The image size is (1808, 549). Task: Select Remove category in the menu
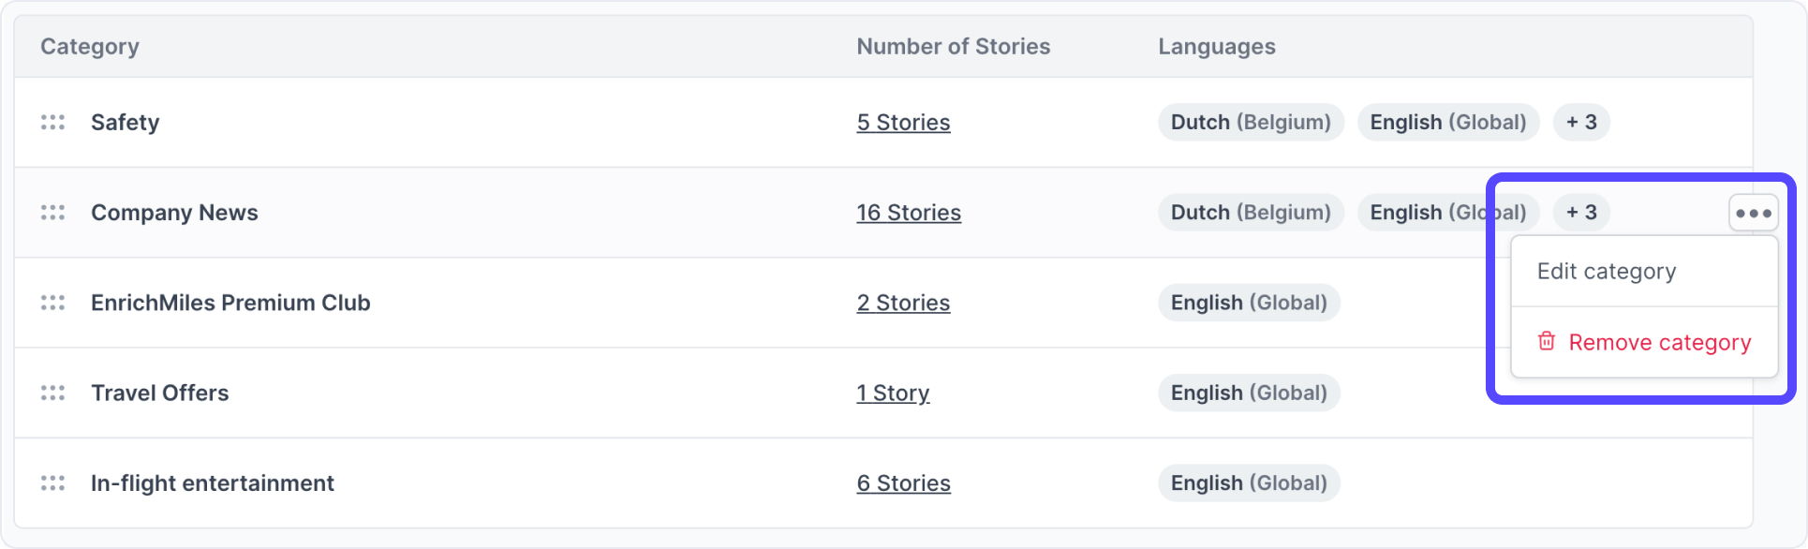tap(1644, 342)
